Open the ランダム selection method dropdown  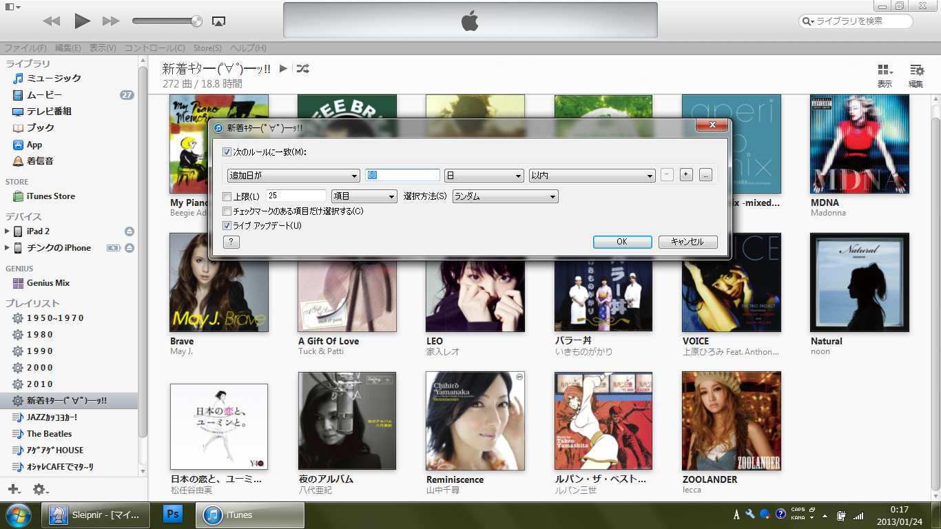[x=506, y=196]
